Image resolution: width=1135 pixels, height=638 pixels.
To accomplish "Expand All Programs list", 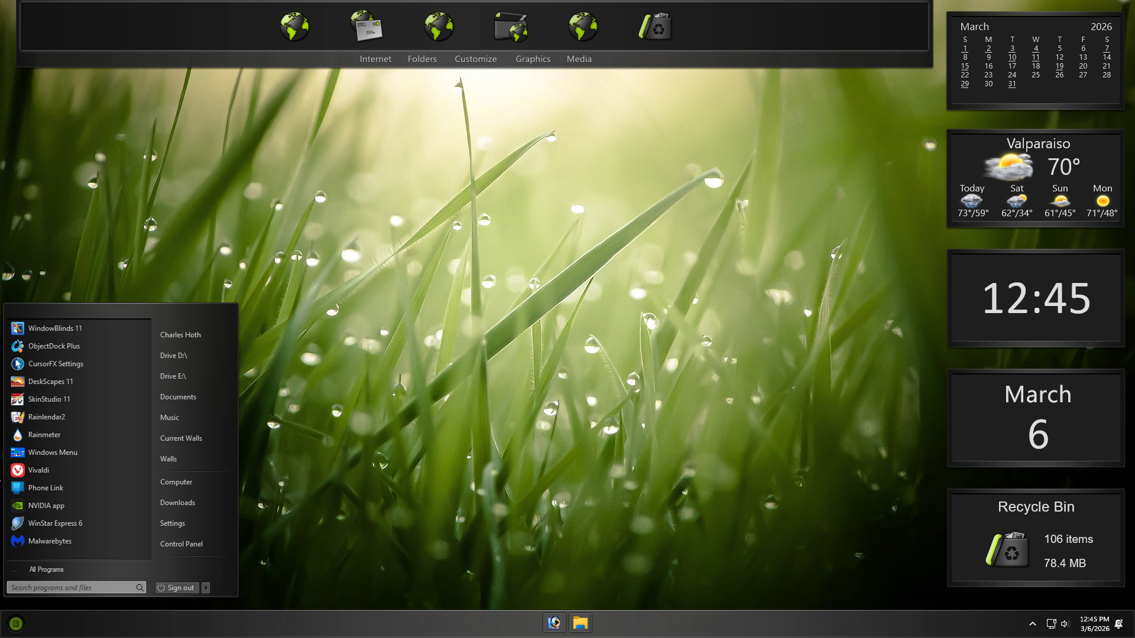I will pos(46,569).
